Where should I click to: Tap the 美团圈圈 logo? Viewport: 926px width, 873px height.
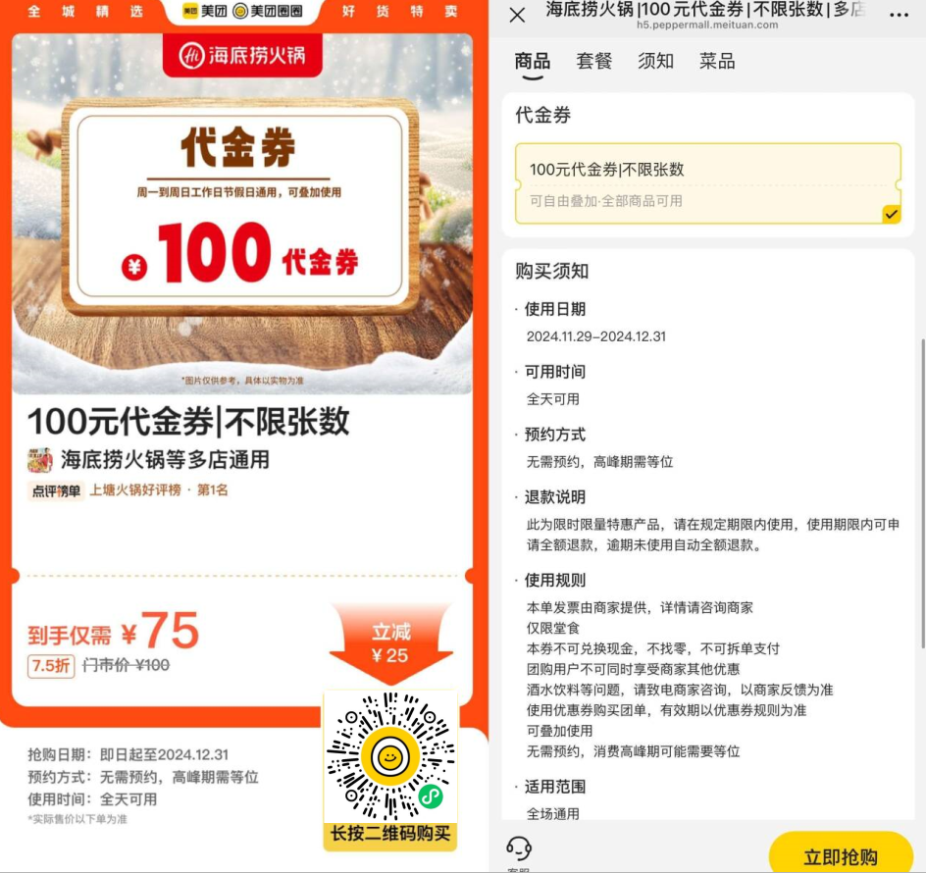coord(268,11)
